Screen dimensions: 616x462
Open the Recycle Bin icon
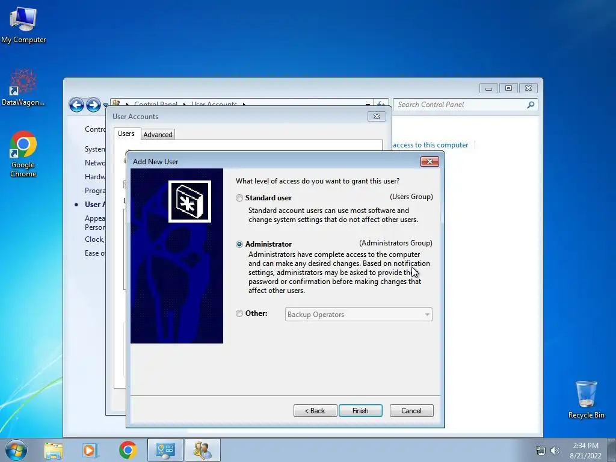(586, 399)
